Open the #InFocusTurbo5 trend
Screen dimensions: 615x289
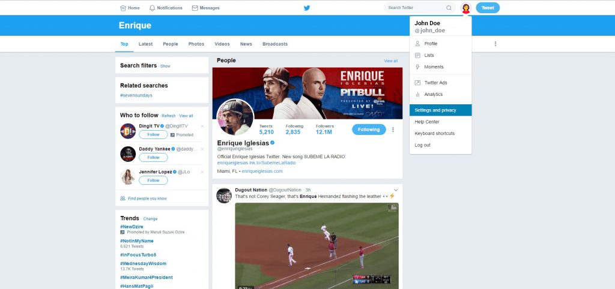[138, 255]
